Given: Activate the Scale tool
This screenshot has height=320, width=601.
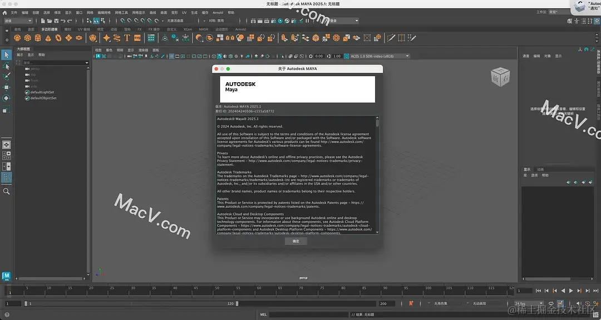Looking at the screenshot, I should click(6, 109).
